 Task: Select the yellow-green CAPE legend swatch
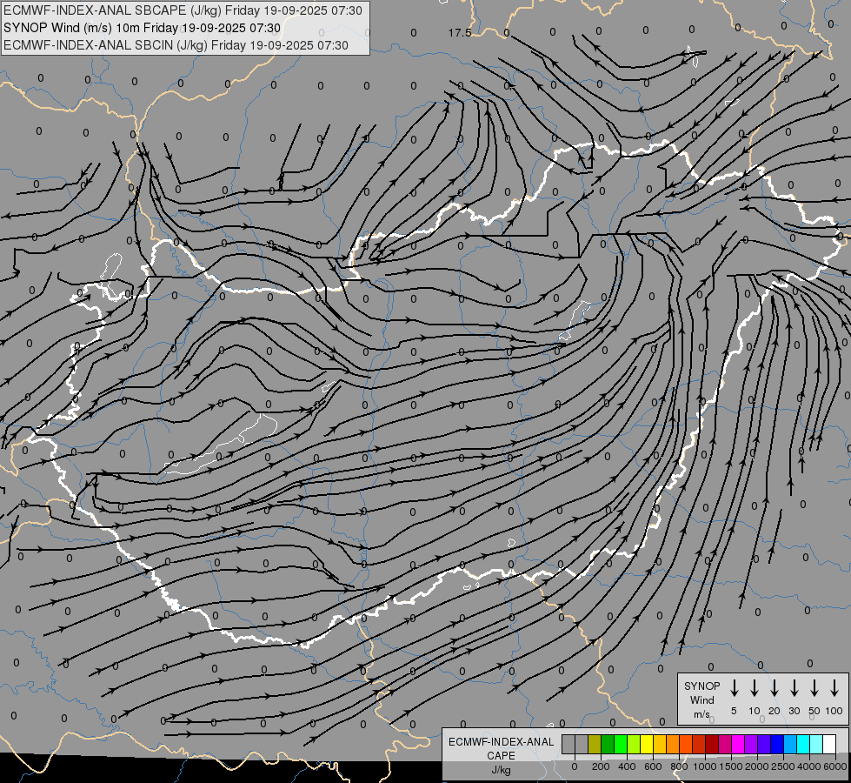point(634,744)
